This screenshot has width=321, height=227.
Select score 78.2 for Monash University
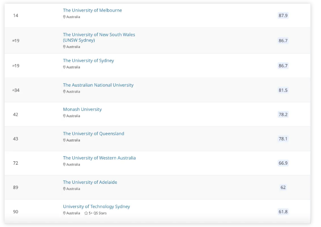pos(283,114)
